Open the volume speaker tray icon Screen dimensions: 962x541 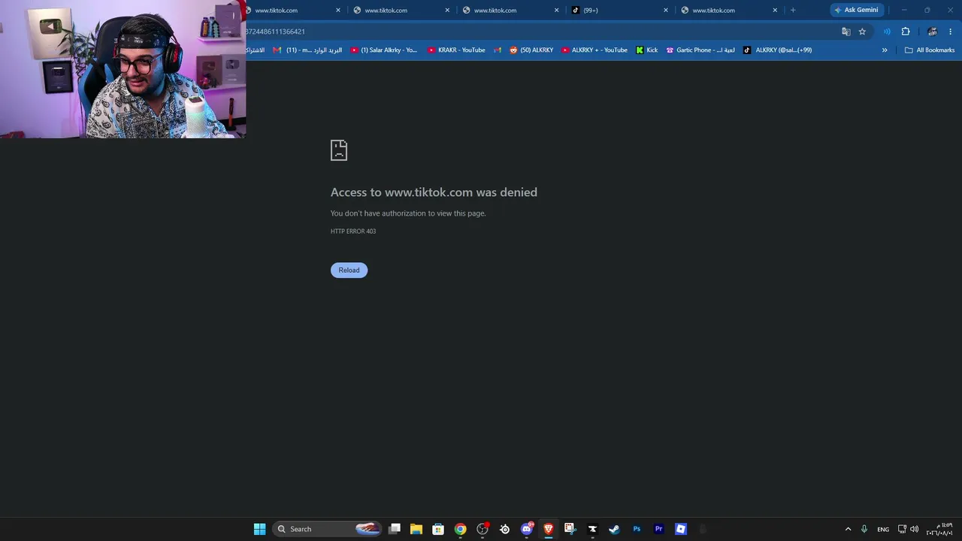click(x=915, y=529)
